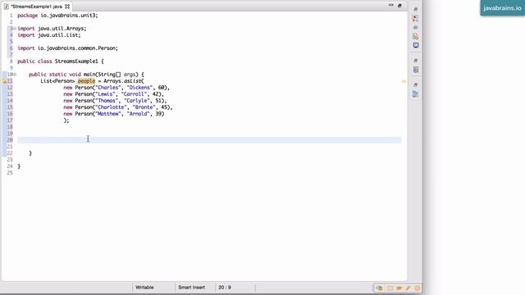Click the Smart Insert status field
The width and height of the screenshot is (525, 295).
tap(191, 288)
